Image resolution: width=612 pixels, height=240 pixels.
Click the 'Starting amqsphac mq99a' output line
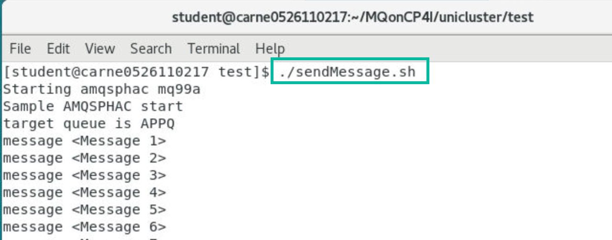pos(101,89)
